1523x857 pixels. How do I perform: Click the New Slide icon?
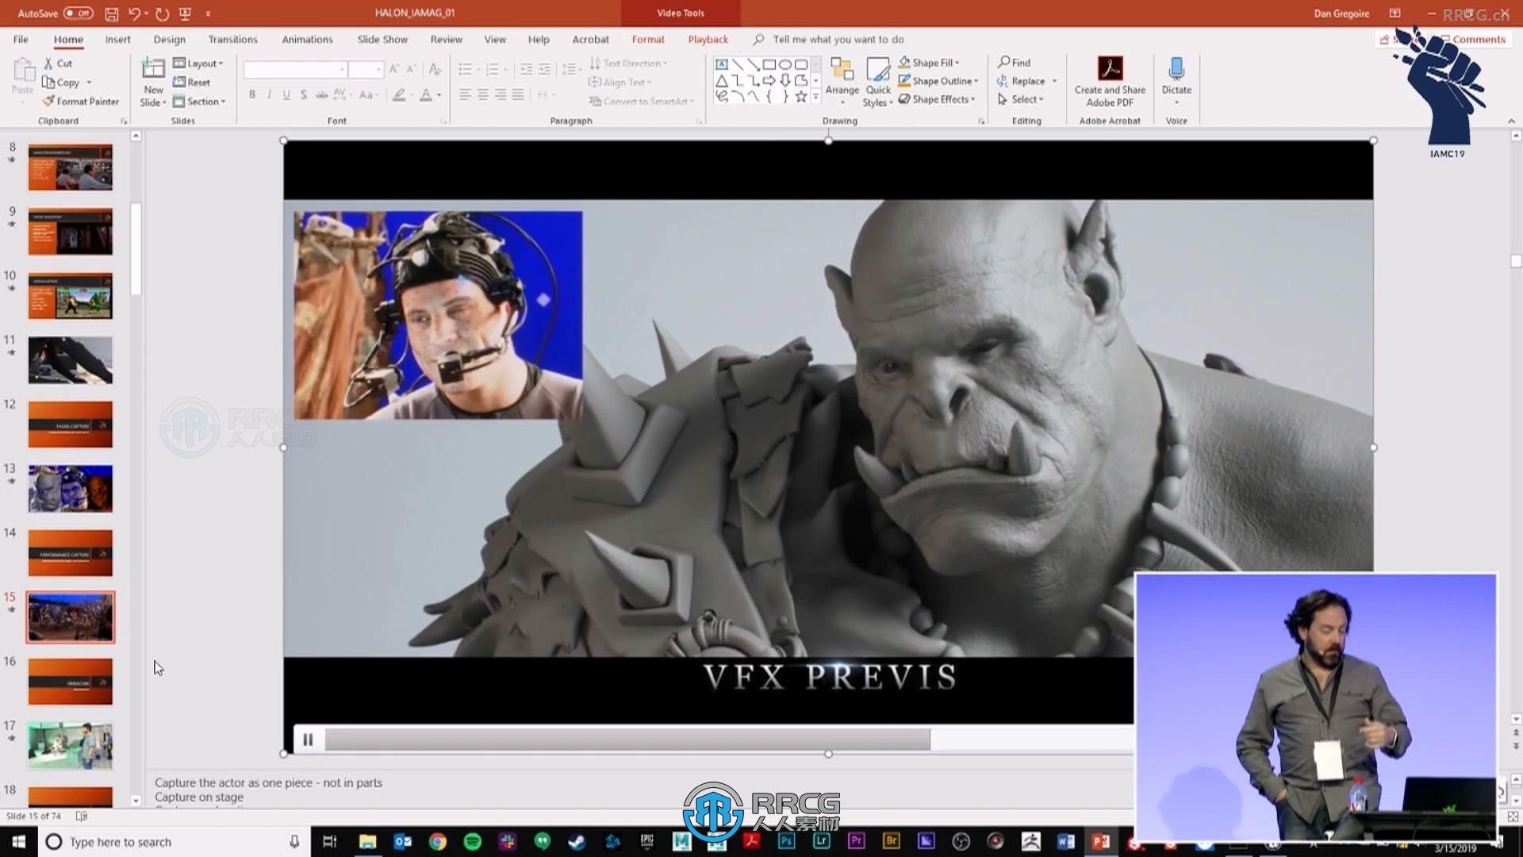pos(153,69)
